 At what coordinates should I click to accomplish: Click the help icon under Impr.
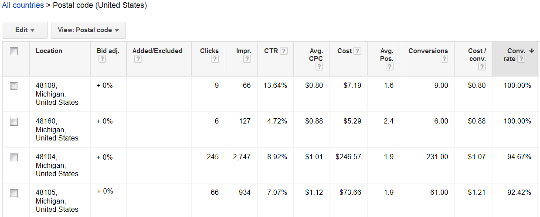(x=247, y=59)
